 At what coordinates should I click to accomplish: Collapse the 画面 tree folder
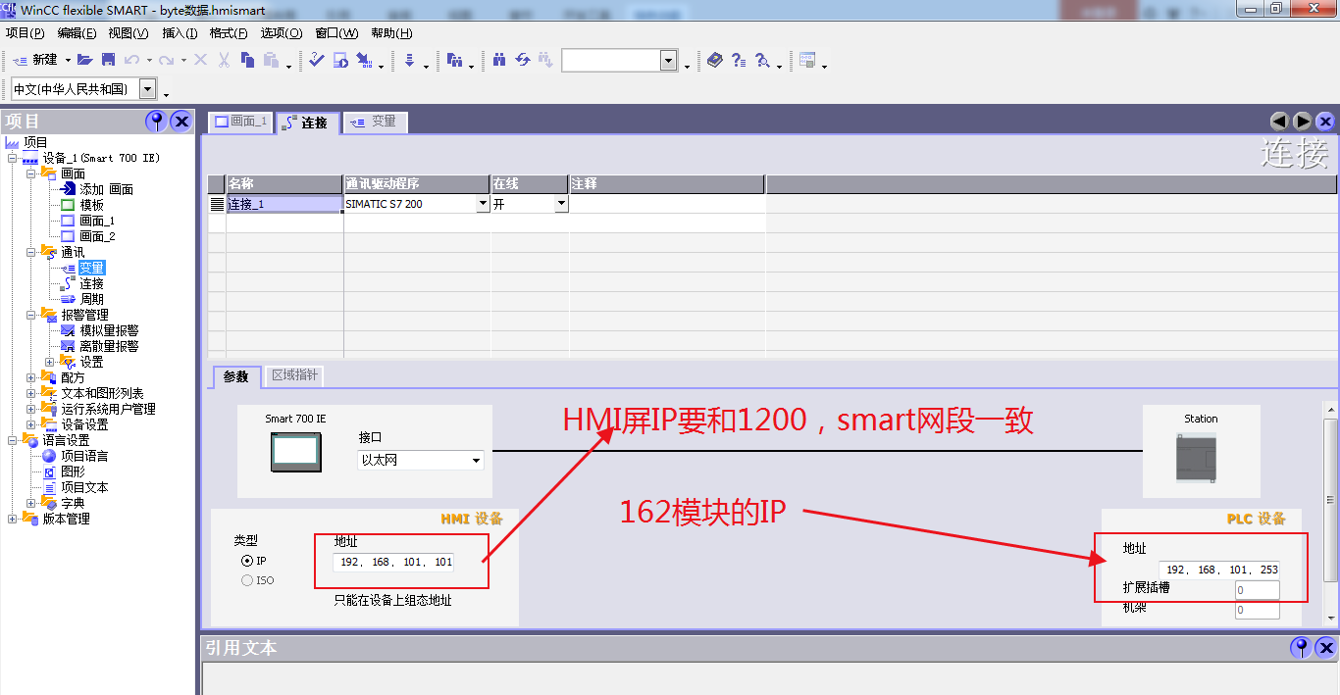point(30,174)
